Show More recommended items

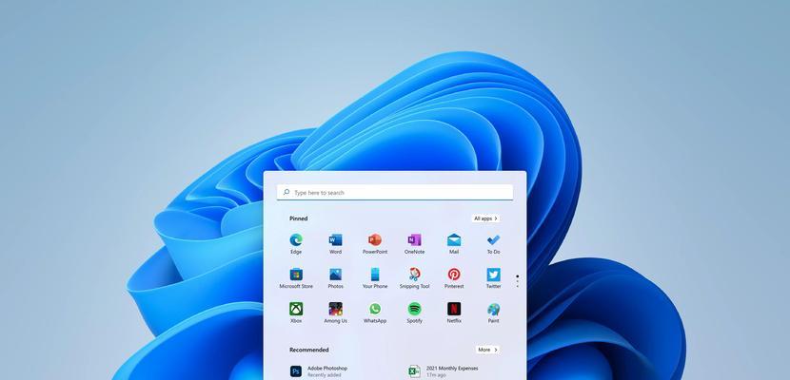(x=487, y=350)
